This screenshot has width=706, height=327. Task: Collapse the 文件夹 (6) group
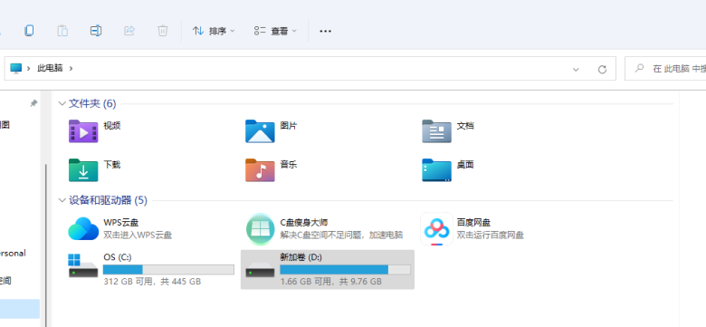tap(62, 103)
